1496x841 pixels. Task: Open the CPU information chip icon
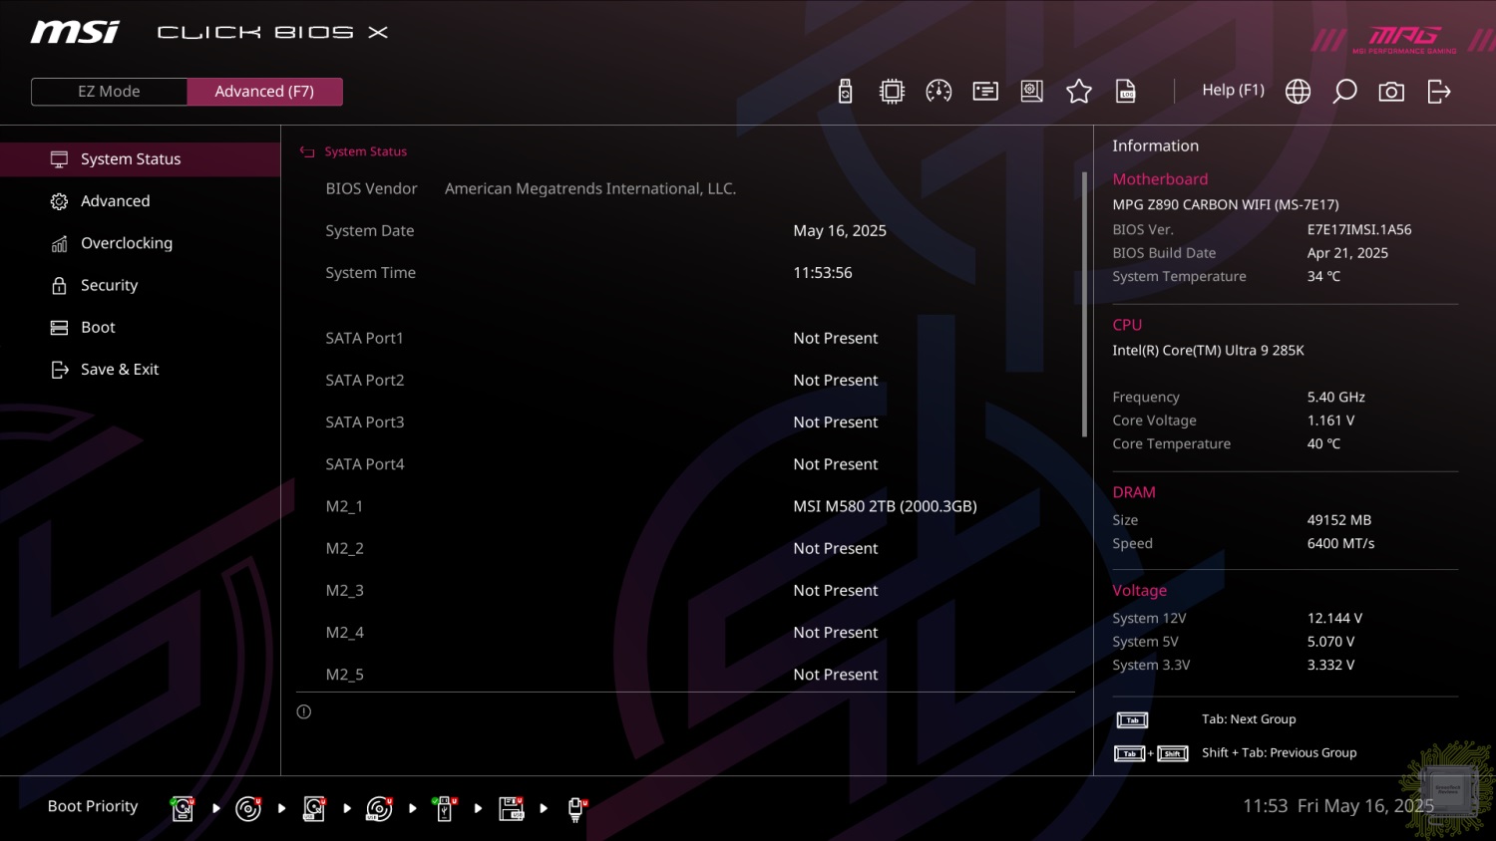tap(892, 92)
